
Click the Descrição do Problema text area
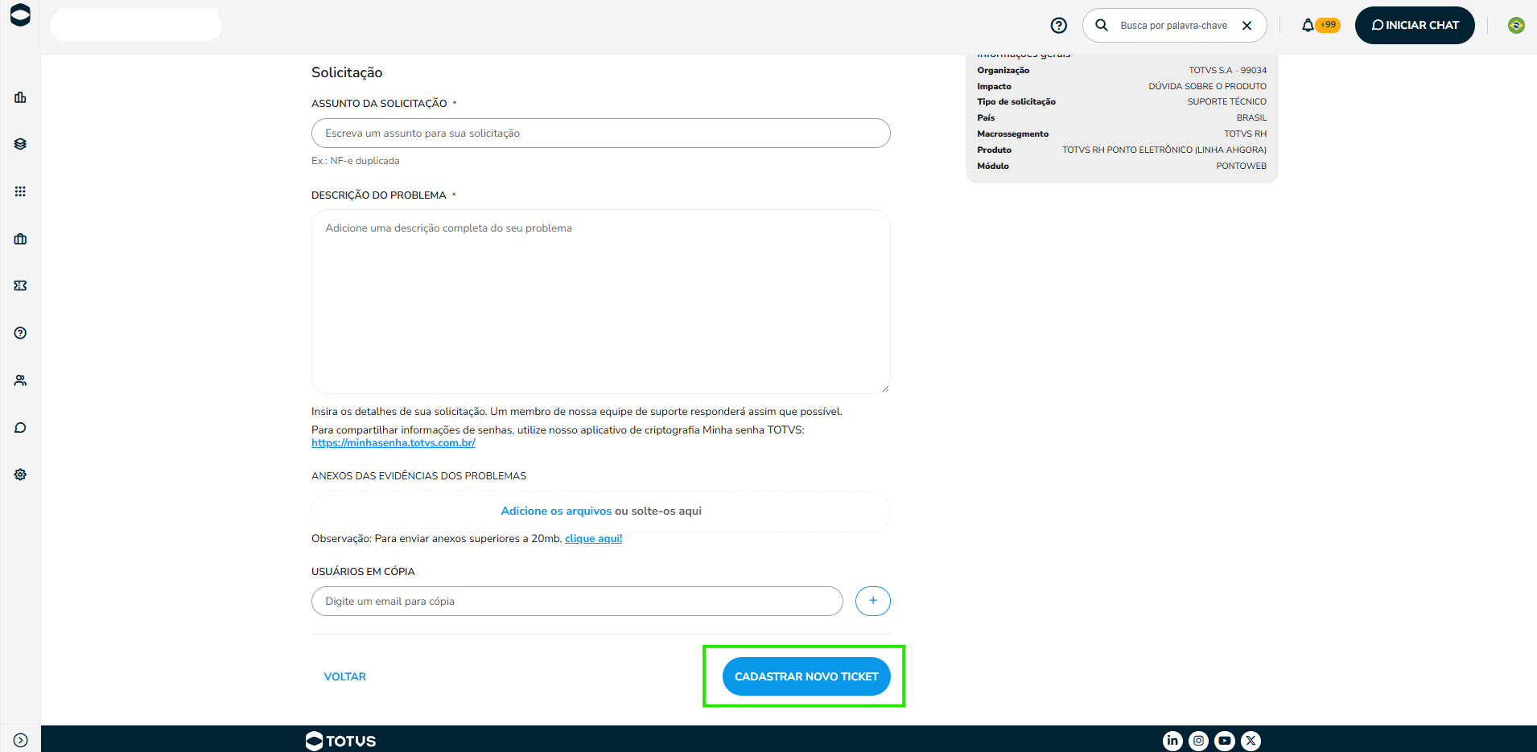[x=600, y=302]
